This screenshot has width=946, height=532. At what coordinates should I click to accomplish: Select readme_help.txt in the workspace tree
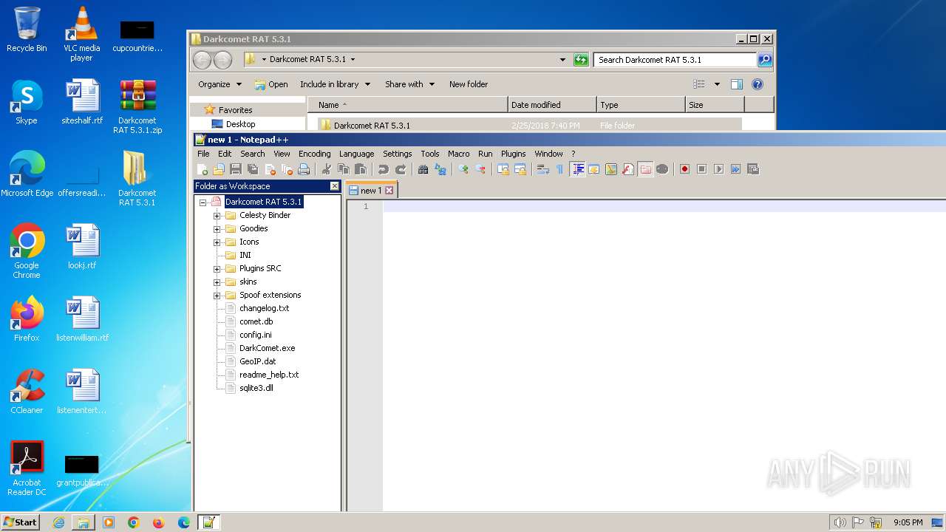269,375
